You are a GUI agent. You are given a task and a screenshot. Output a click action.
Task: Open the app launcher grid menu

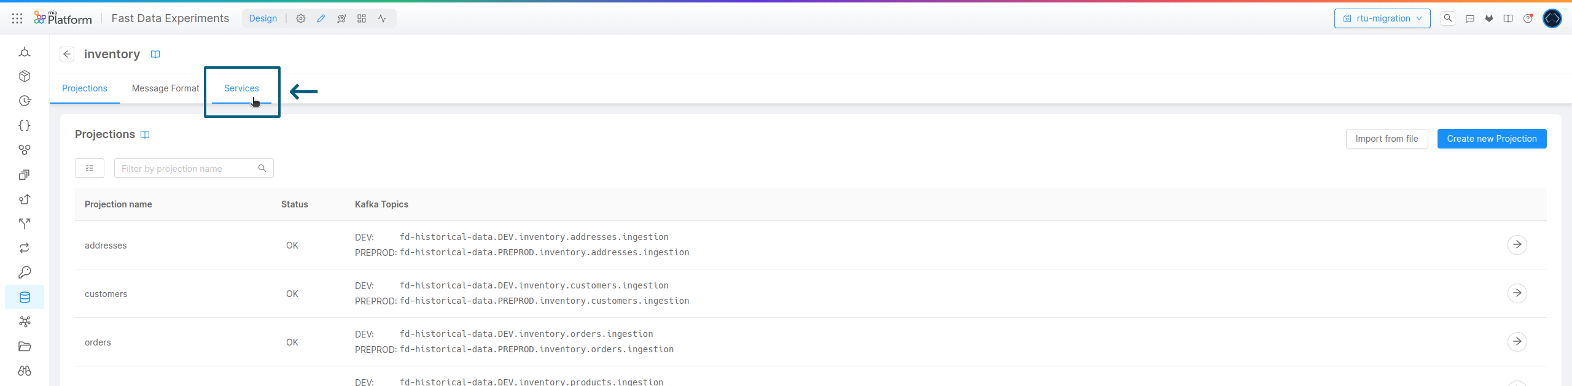point(17,18)
